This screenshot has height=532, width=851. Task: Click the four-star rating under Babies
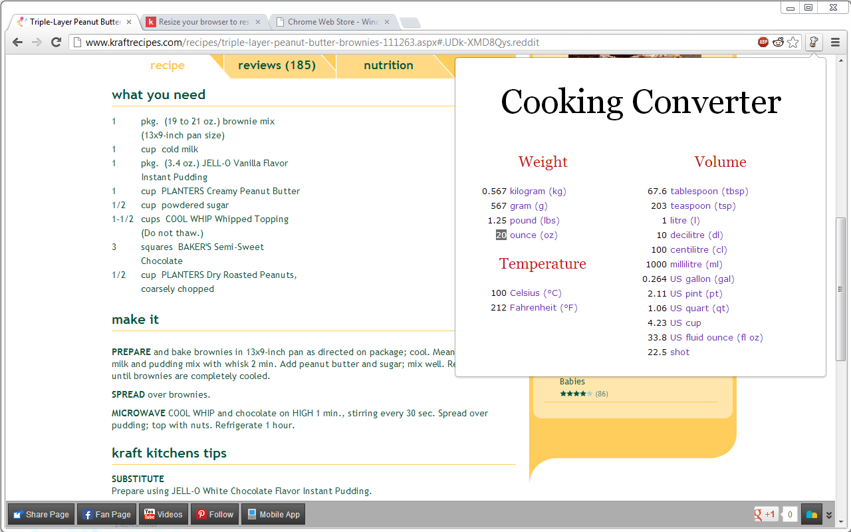[x=576, y=394]
